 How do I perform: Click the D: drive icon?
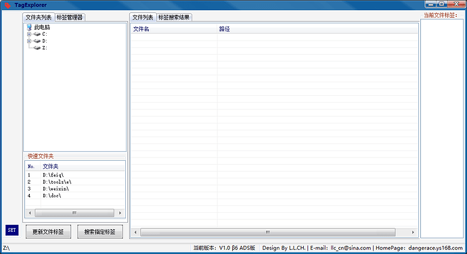[x=37, y=41]
